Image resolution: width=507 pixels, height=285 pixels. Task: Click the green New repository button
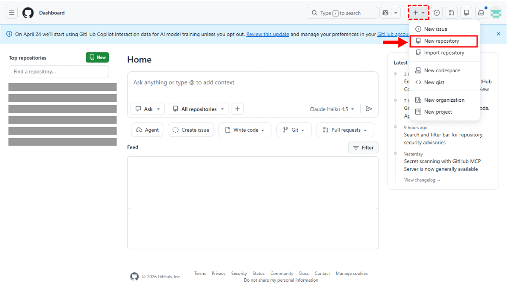tap(97, 57)
